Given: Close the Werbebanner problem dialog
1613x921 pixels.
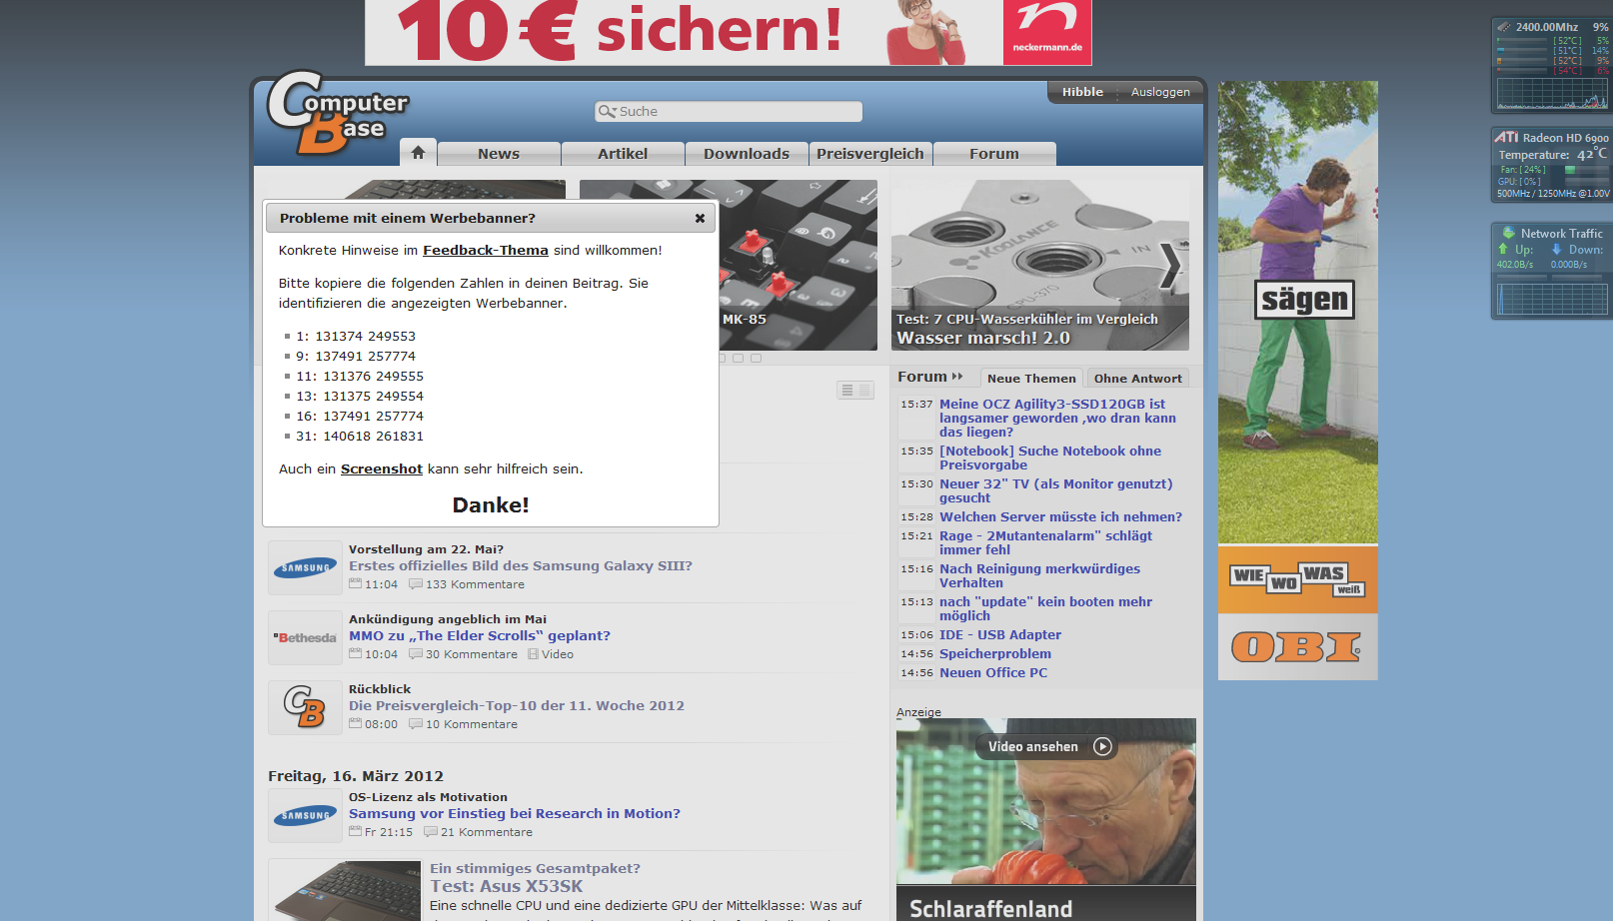Looking at the screenshot, I should pyautogui.click(x=700, y=218).
